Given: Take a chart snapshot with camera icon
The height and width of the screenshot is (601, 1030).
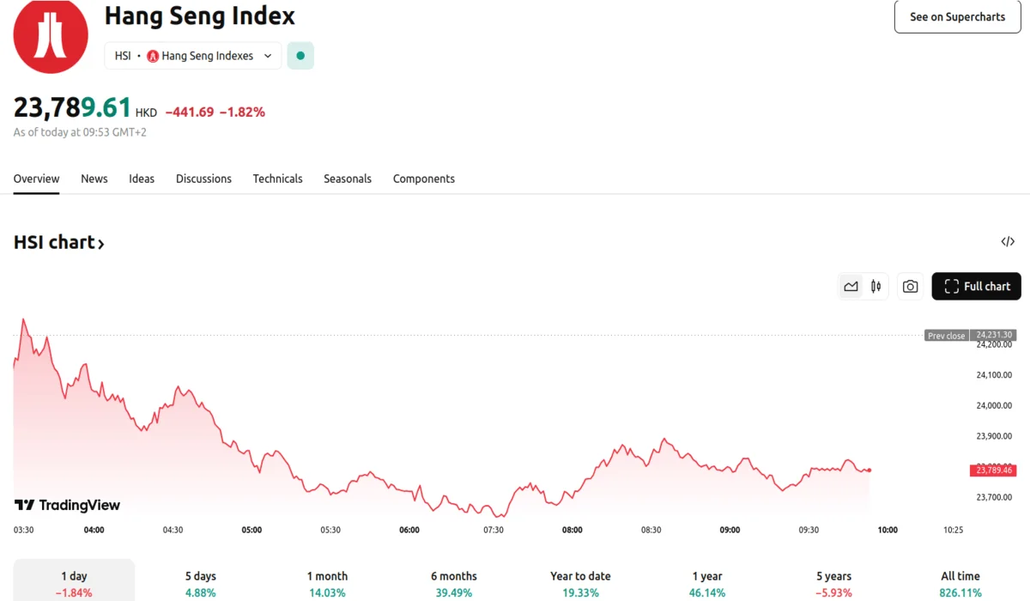Looking at the screenshot, I should tap(910, 287).
